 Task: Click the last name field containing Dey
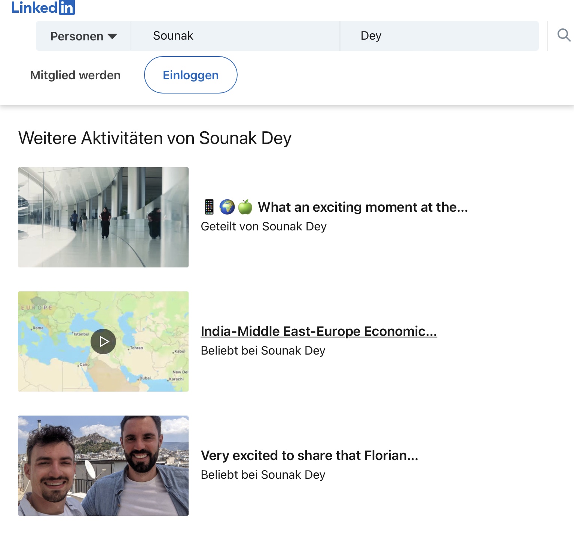tap(439, 36)
